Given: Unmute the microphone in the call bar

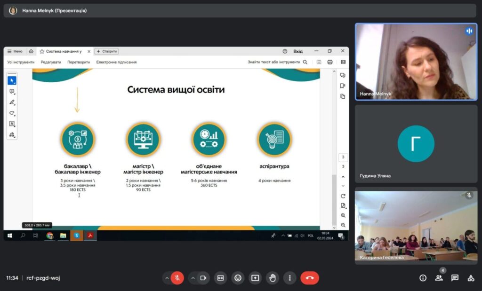Looking at the screenshot, I should [177, 278].
